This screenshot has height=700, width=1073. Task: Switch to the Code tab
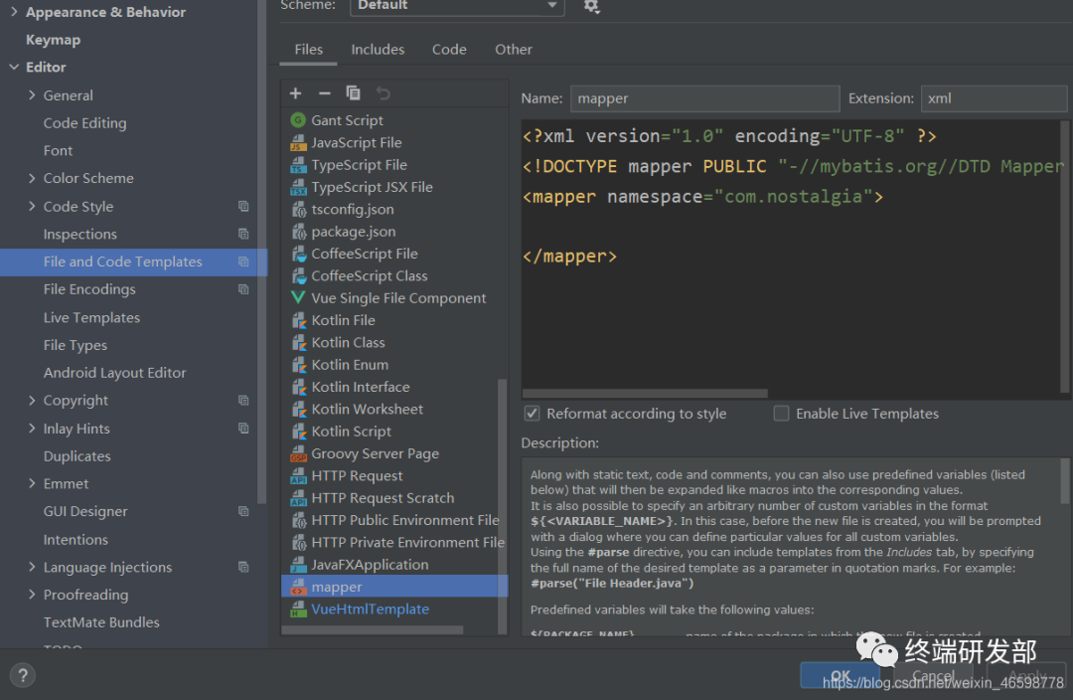pos(449,50)
